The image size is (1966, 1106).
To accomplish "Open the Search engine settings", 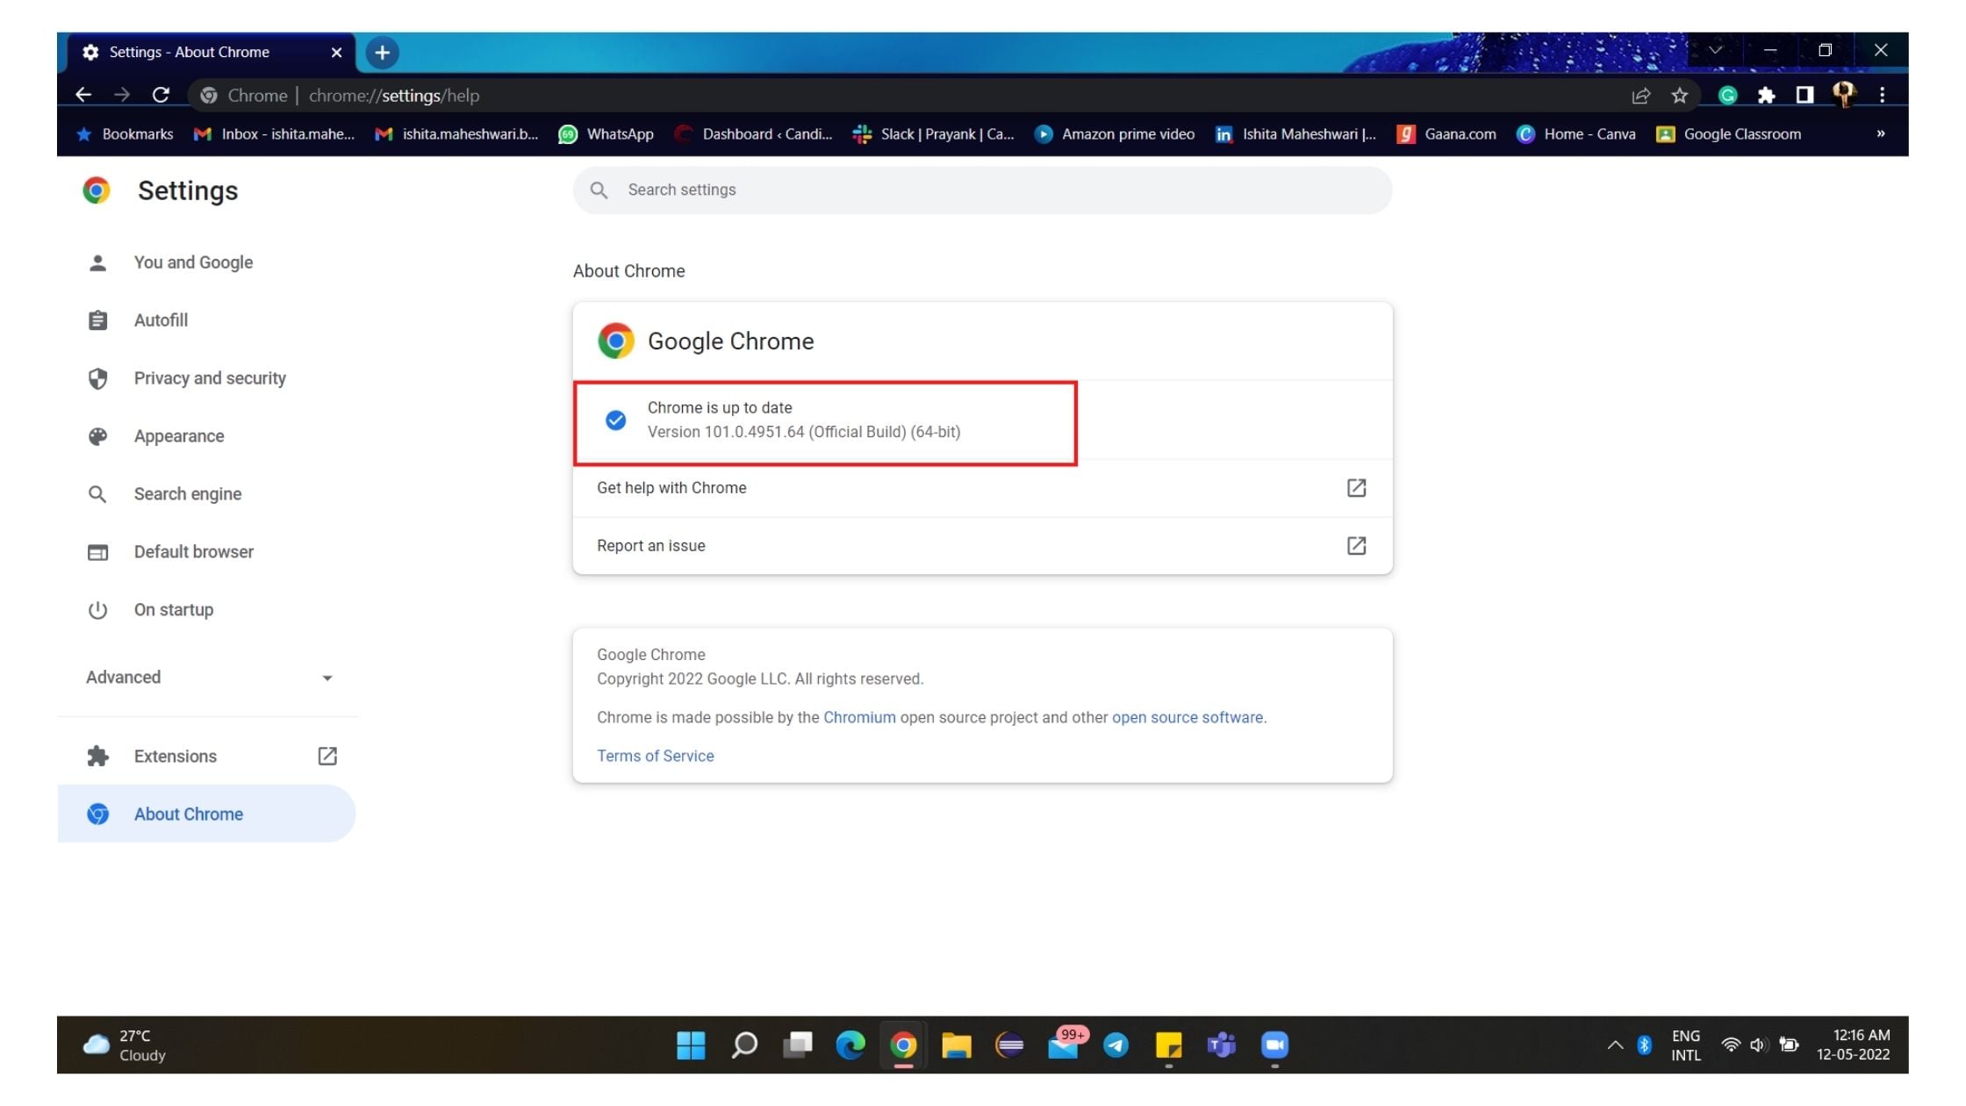I will [187, 493].
